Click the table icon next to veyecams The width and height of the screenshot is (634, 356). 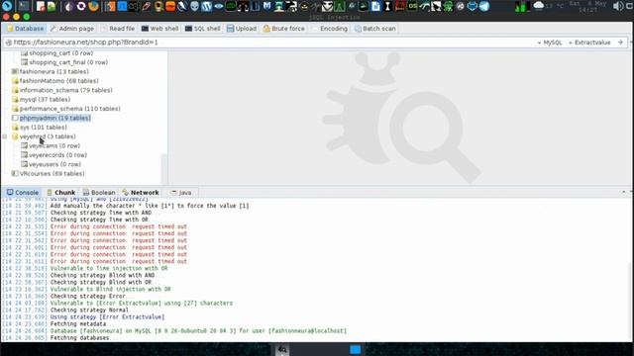[24, 145]
